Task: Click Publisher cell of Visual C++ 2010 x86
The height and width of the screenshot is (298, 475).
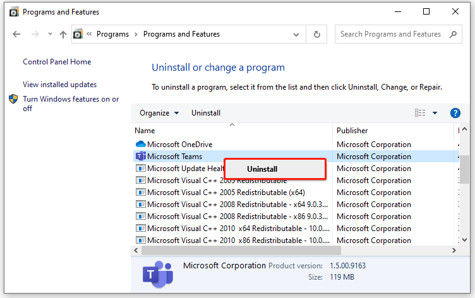Action: (374, 241)
